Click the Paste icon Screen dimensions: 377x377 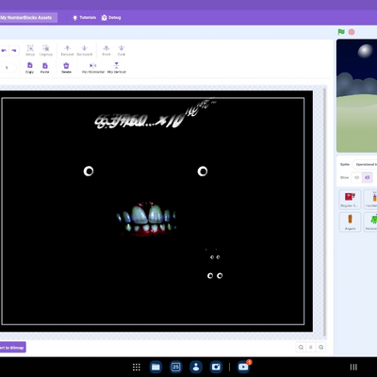[x=45, y=68]
